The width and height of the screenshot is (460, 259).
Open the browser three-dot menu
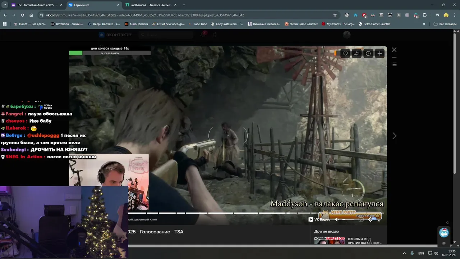coord(455,15)
